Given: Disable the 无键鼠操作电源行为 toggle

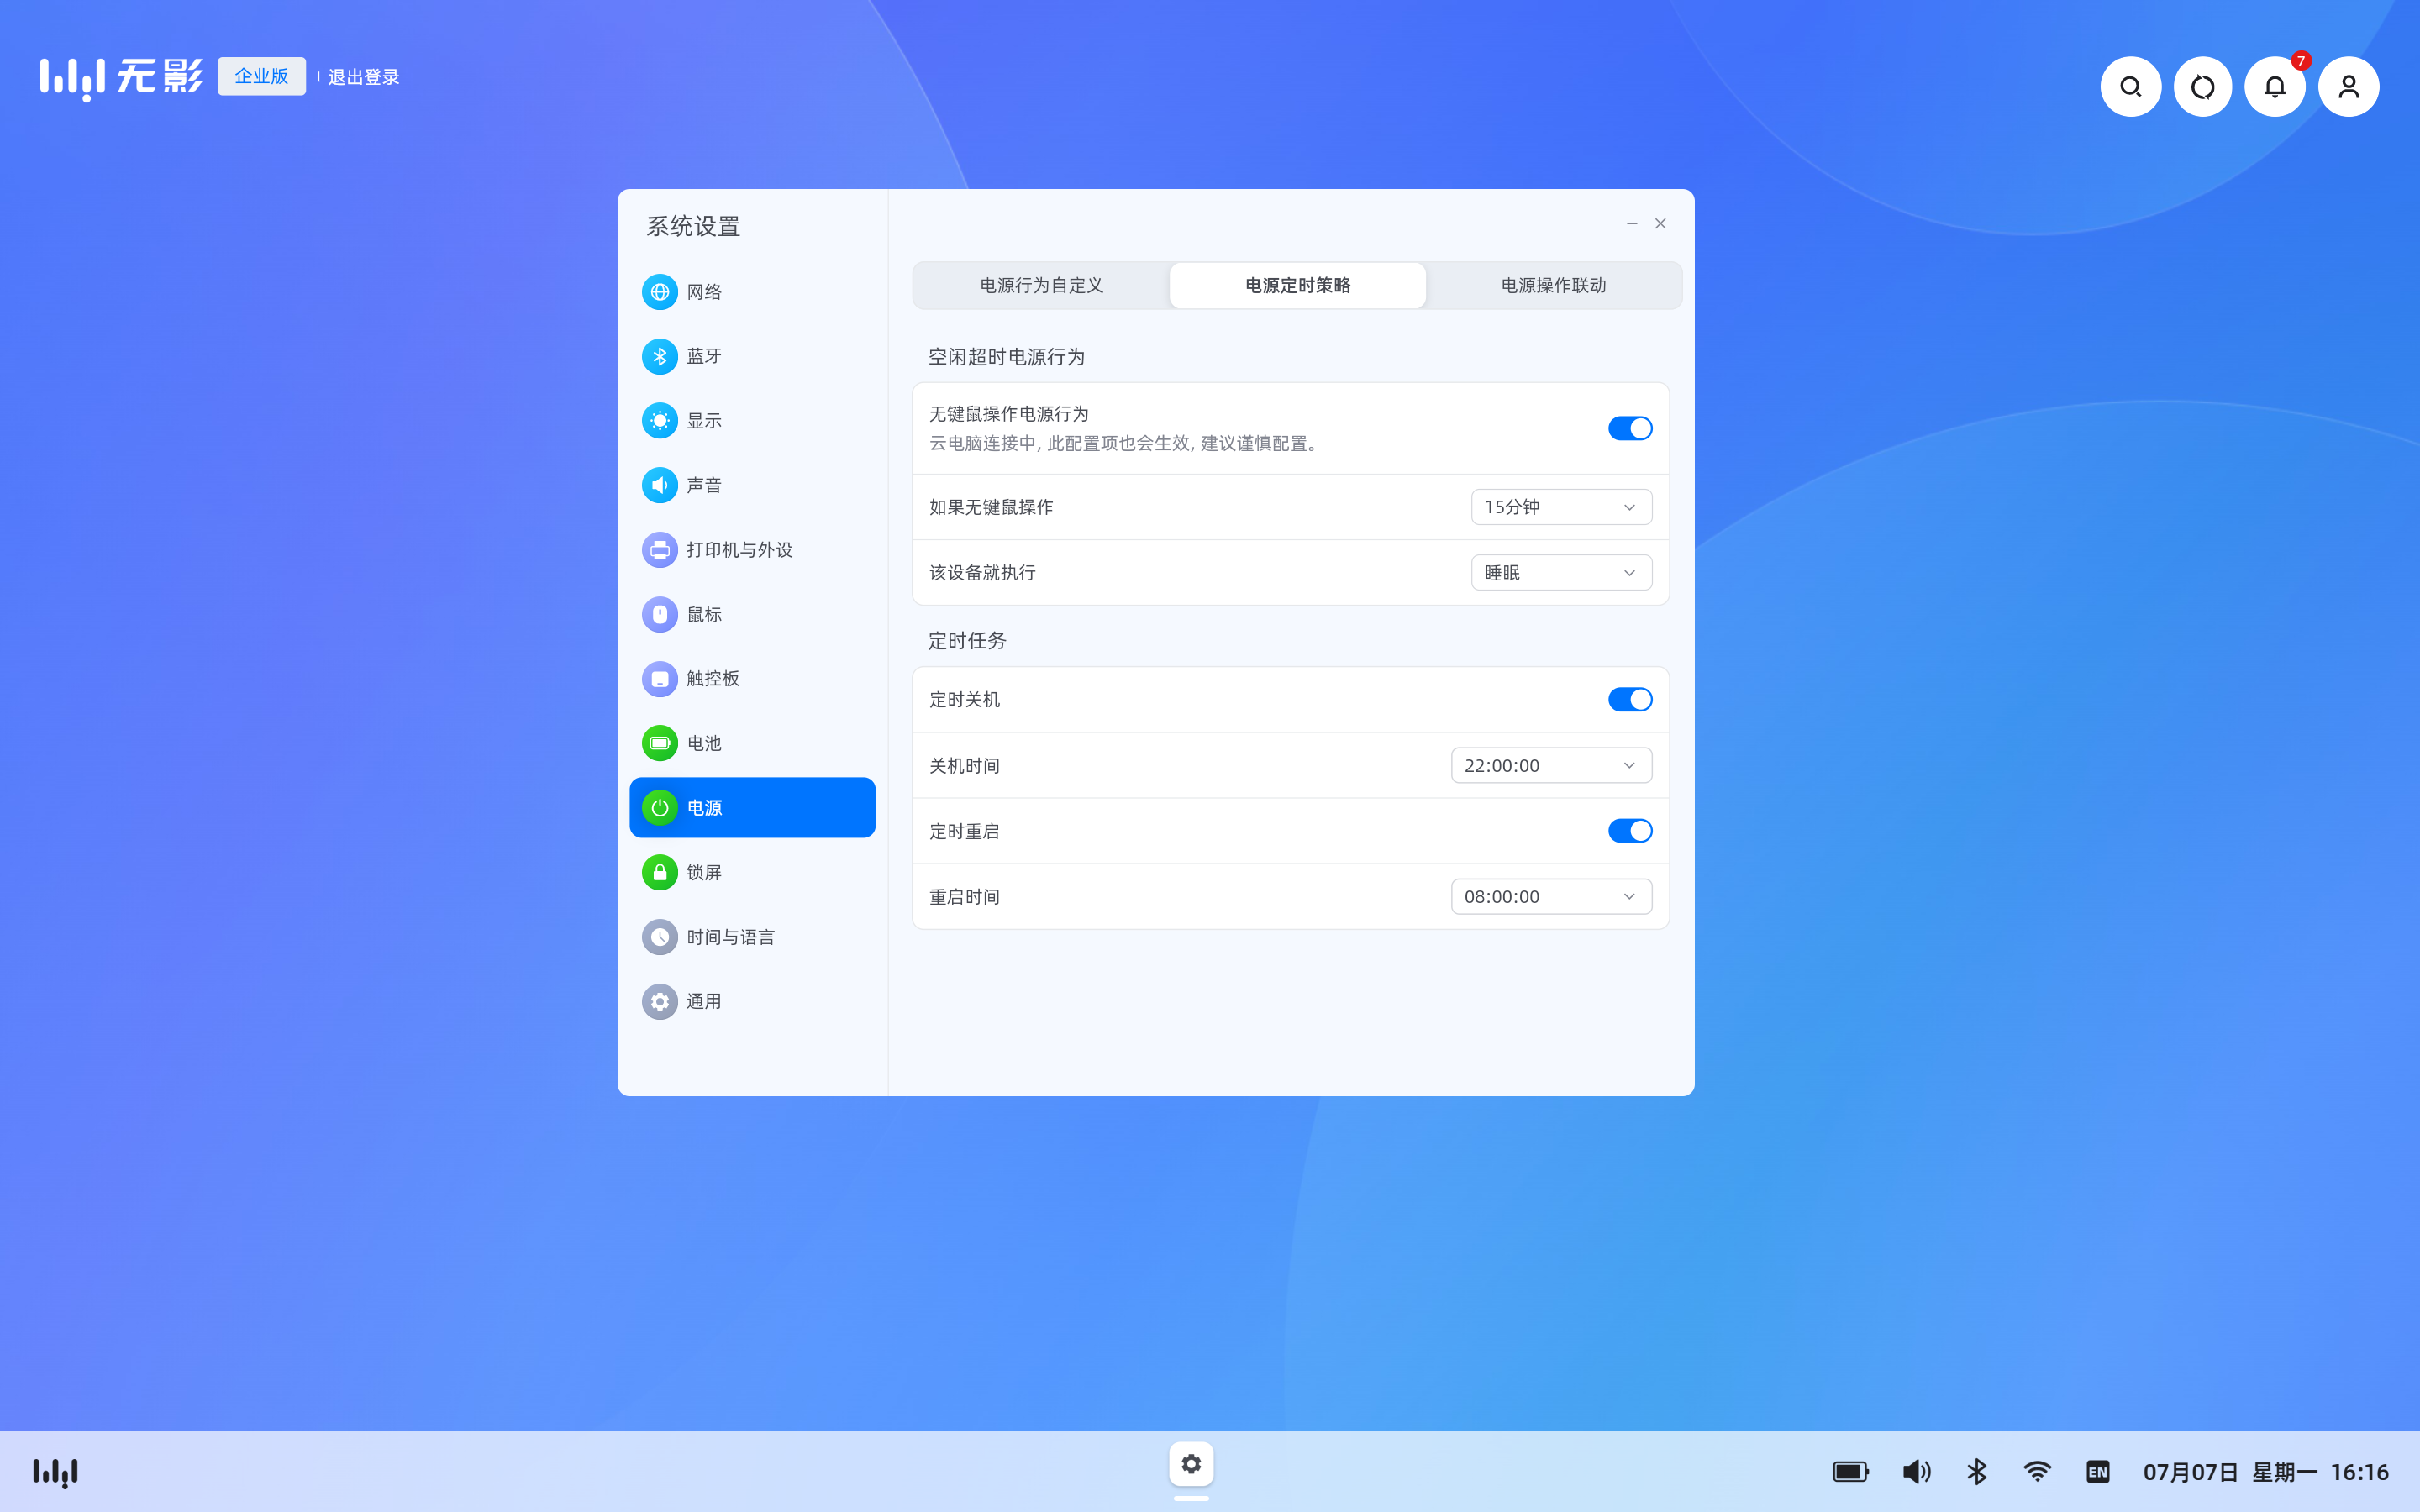Looking at the screenshot, I should click(x=1629, y=428).
